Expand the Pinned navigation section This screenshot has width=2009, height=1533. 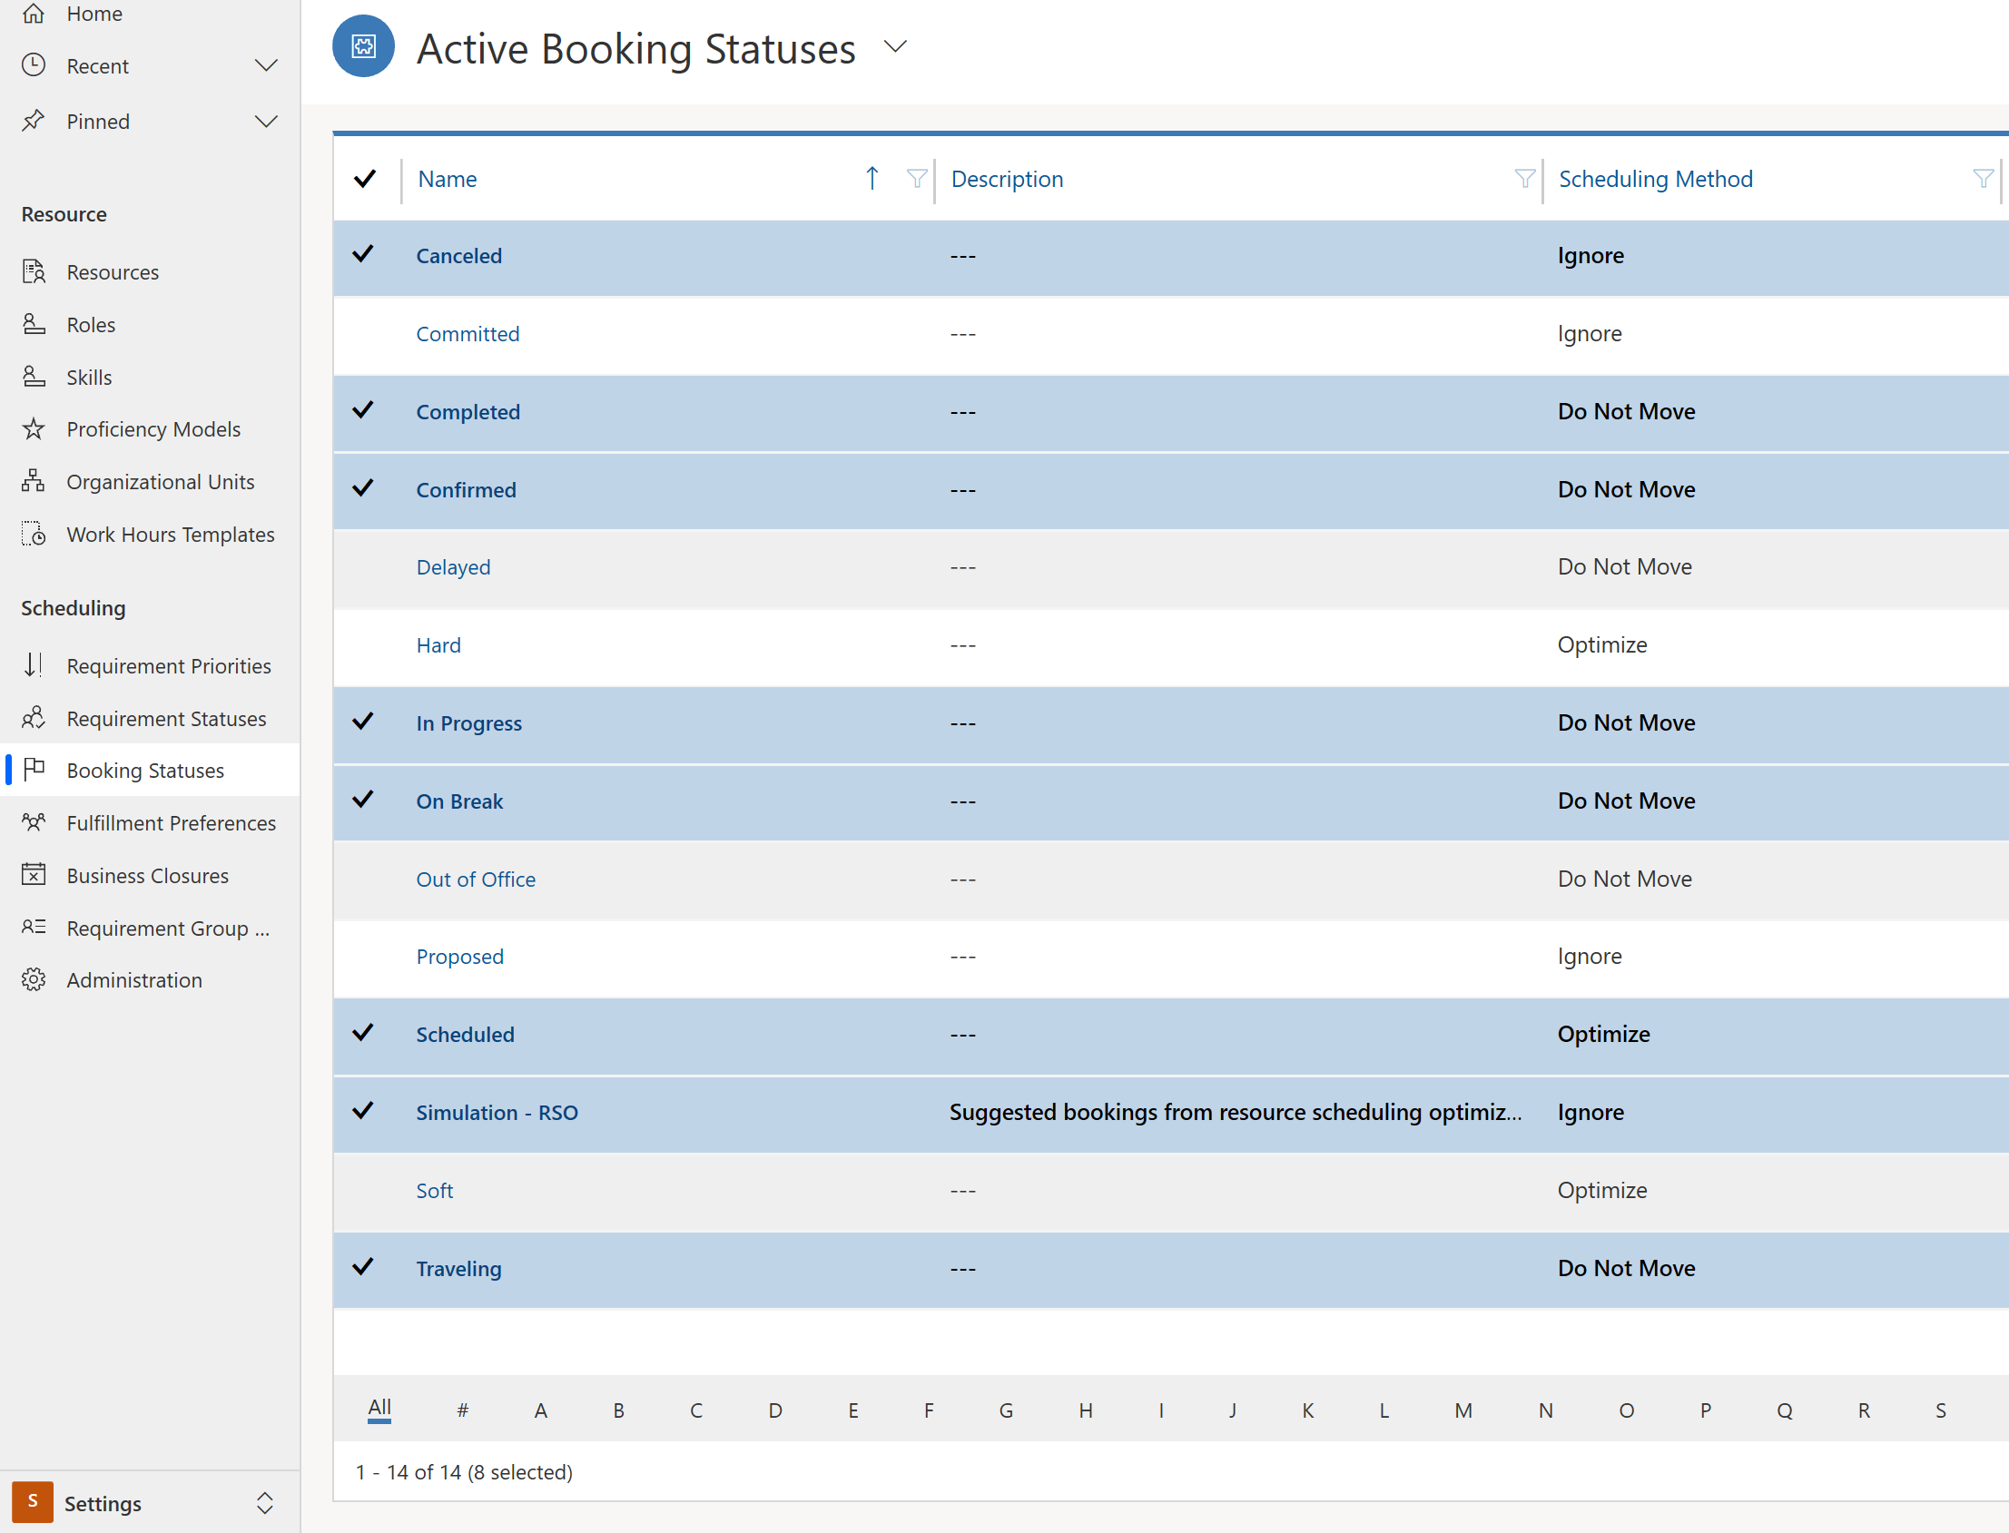[269, 121]
